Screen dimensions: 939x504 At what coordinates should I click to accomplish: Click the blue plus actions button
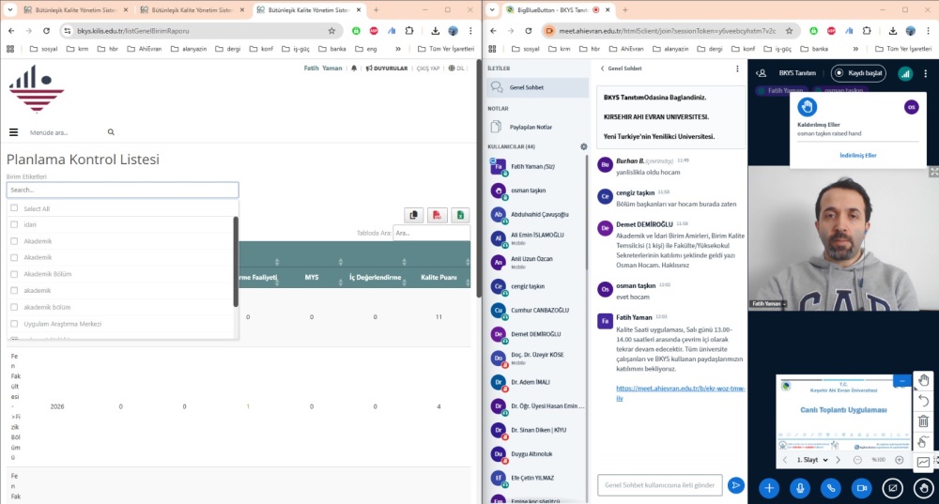tap(769, 488)
